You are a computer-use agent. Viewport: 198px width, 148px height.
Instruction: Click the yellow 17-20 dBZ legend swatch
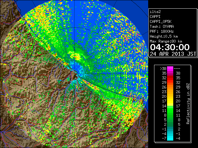pyautogui.click(x=170, y=101)
